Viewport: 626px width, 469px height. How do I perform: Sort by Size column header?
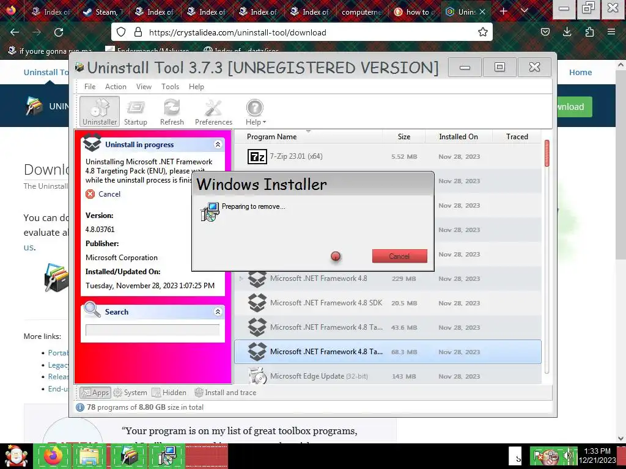(x=403, y=136)
